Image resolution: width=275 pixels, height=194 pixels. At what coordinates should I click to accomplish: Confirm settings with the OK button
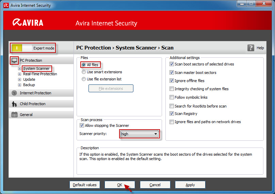(x=120, y=185)
